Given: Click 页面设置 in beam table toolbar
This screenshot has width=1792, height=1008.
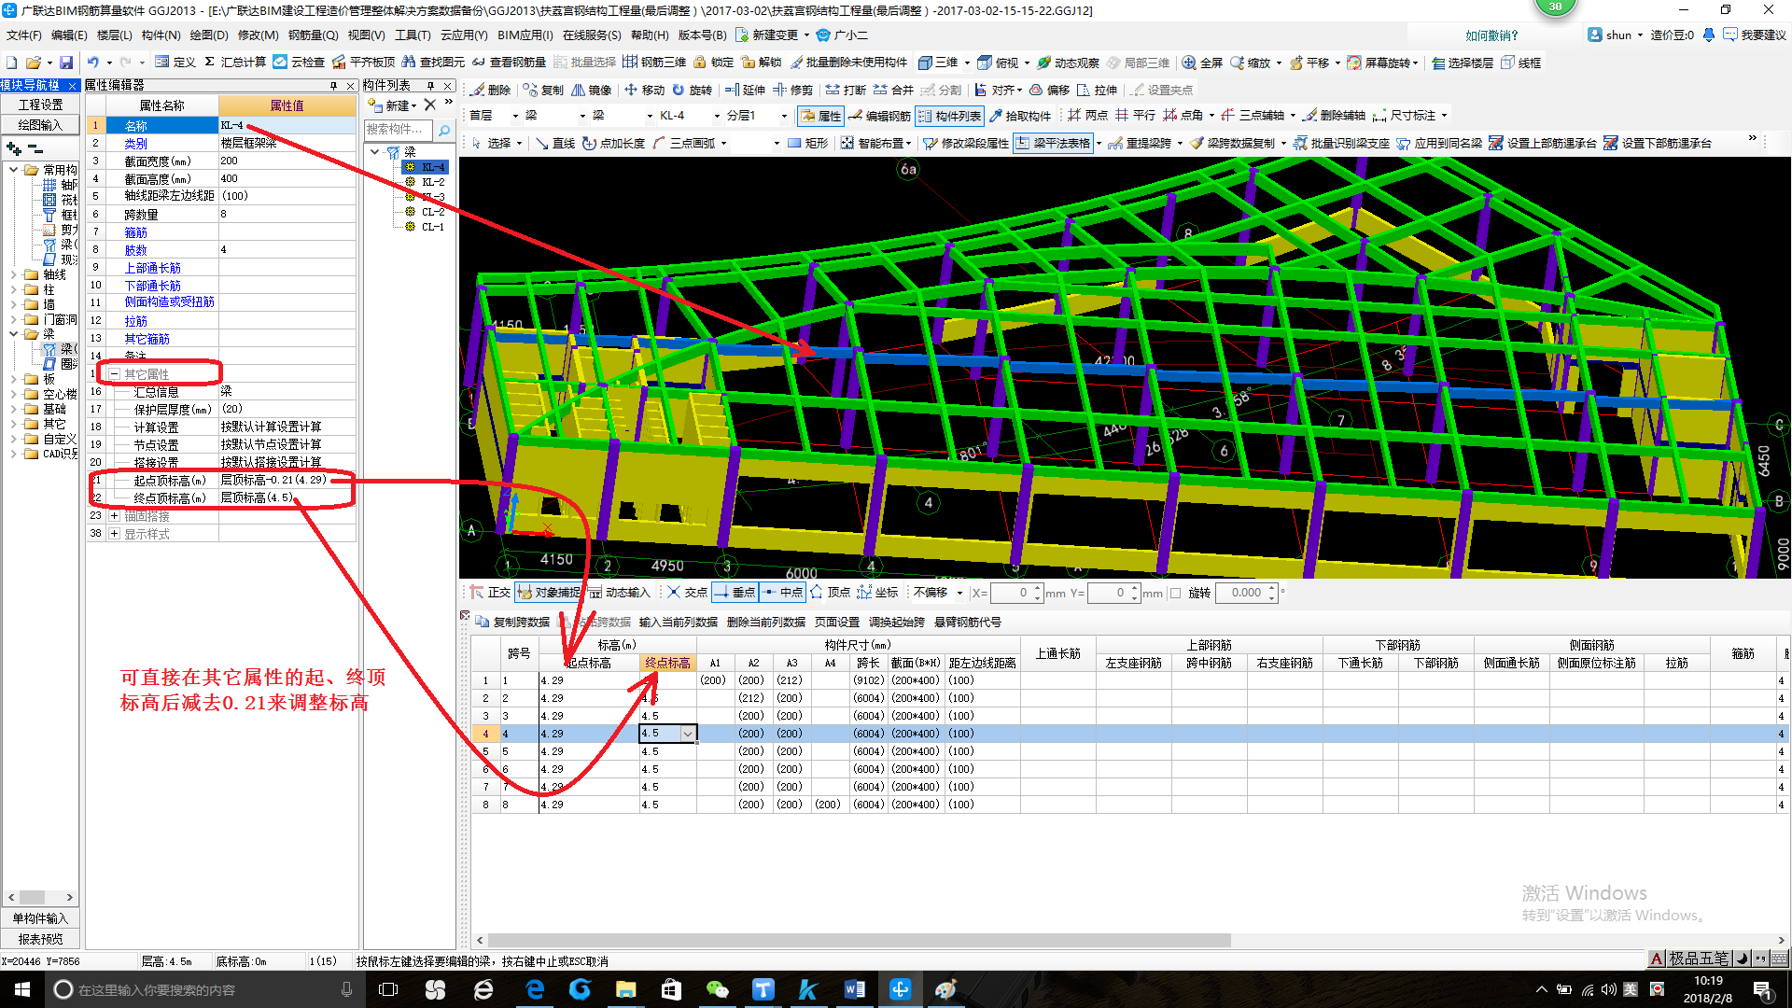Looking at the screenshot, I should pyautogui.click(x=837, y=622).
